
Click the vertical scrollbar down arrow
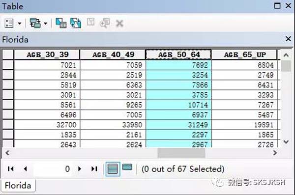(x=286, y=142)
